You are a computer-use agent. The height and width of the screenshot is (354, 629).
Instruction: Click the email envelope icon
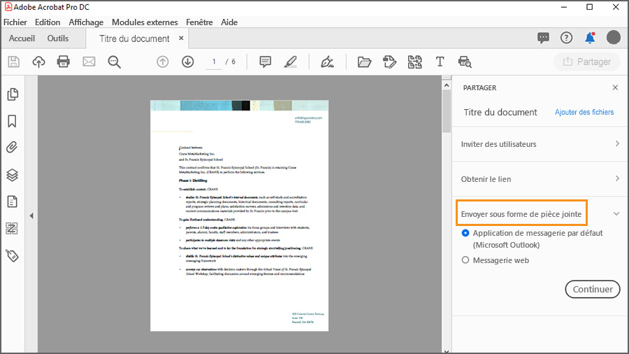tap(89, 62)
